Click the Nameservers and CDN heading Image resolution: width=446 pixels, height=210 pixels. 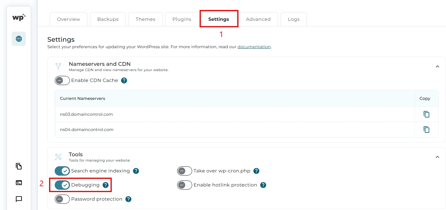100,64
